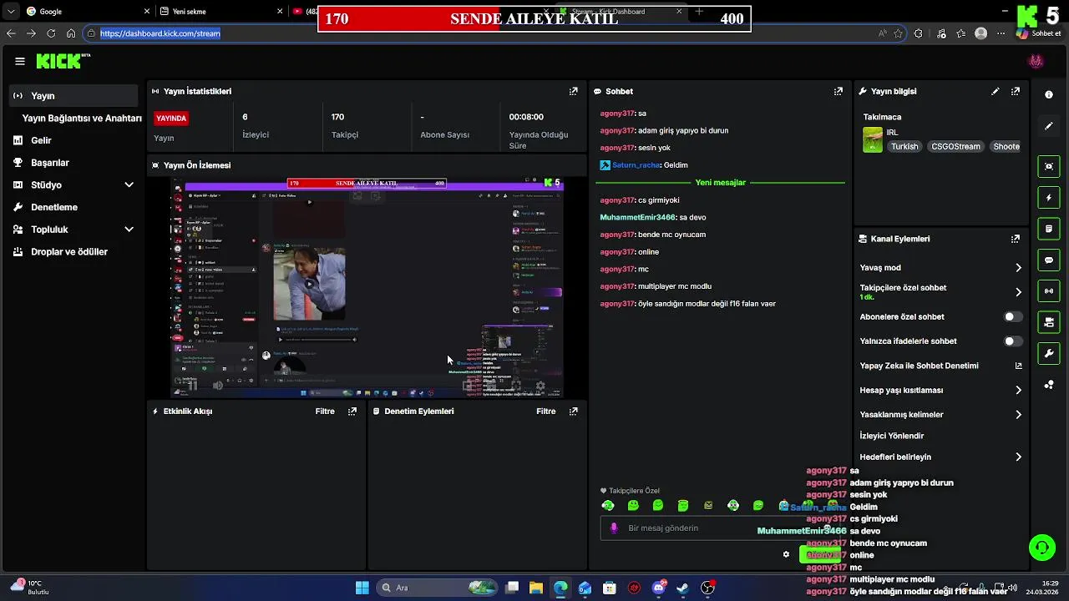The width and height of the screenshot is (1069, 601).
Task: Click the IRL category thumbnail
Action: tap(873, 139)
